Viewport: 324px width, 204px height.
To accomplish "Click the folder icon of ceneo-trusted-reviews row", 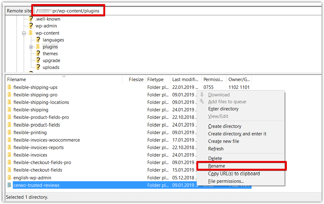I will (9, 185).
